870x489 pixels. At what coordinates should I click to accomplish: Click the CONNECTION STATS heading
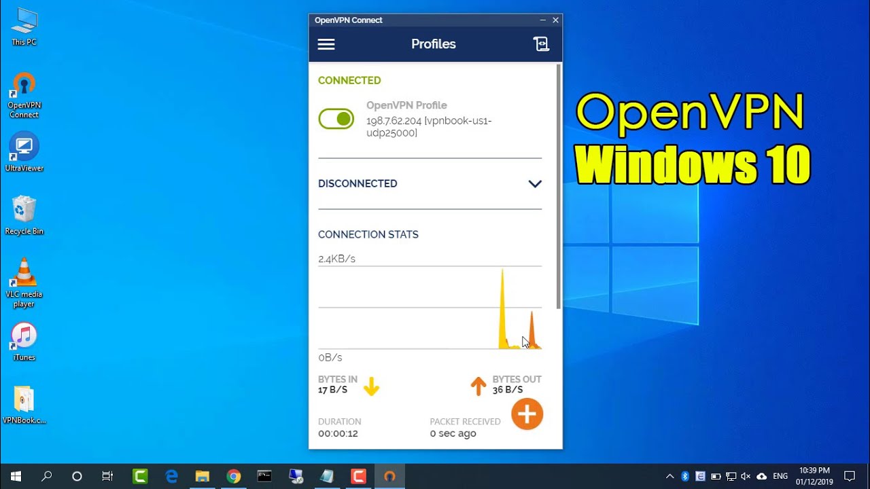tap(368, 234)
